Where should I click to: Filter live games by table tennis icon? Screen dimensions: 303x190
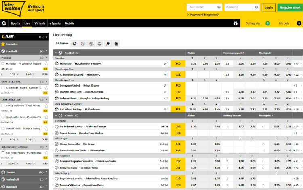[108, 44]
